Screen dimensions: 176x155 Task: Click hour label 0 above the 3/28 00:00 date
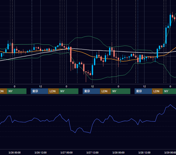click(x=119, y=87)
